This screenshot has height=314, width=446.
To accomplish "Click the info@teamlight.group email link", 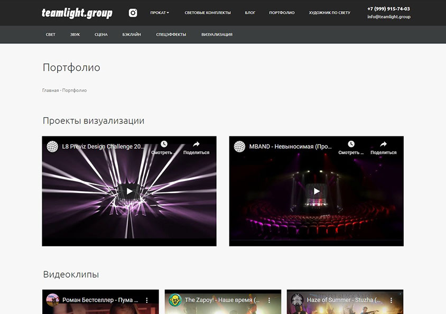I will click(388, 17).
